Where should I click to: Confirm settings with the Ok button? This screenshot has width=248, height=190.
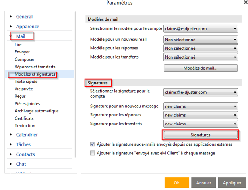177,183
